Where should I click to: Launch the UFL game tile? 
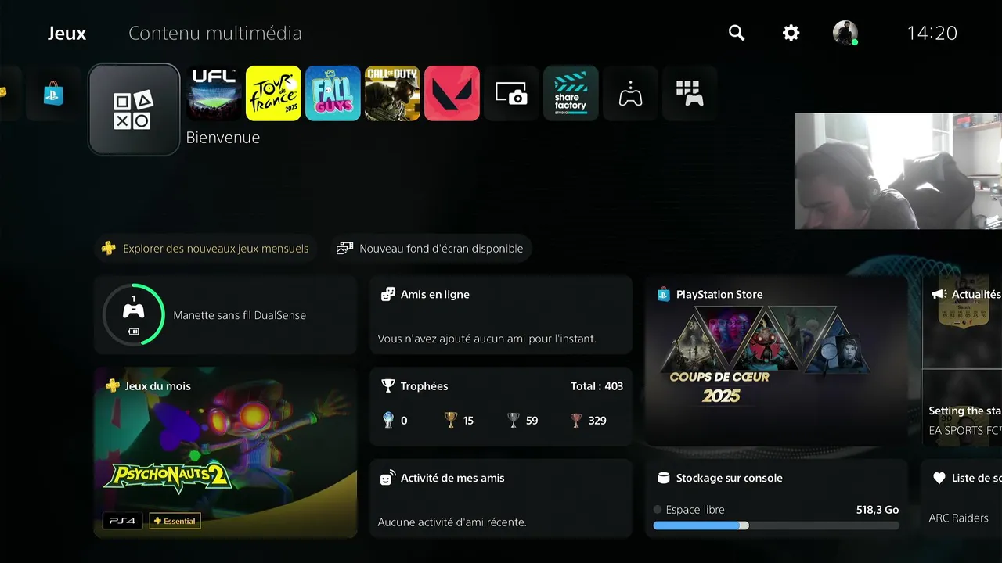[214, 93]
